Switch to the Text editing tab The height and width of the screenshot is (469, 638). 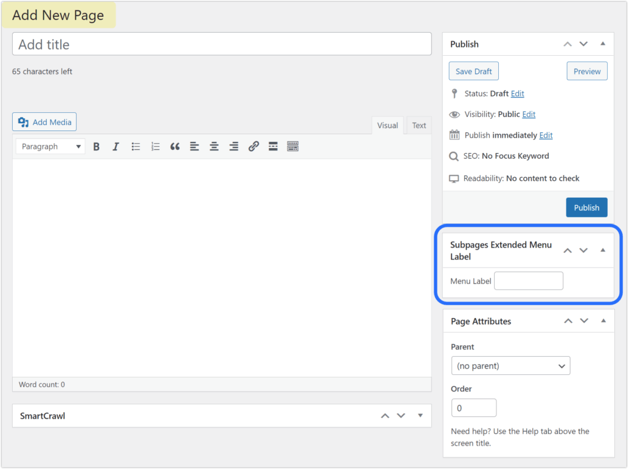419,125
